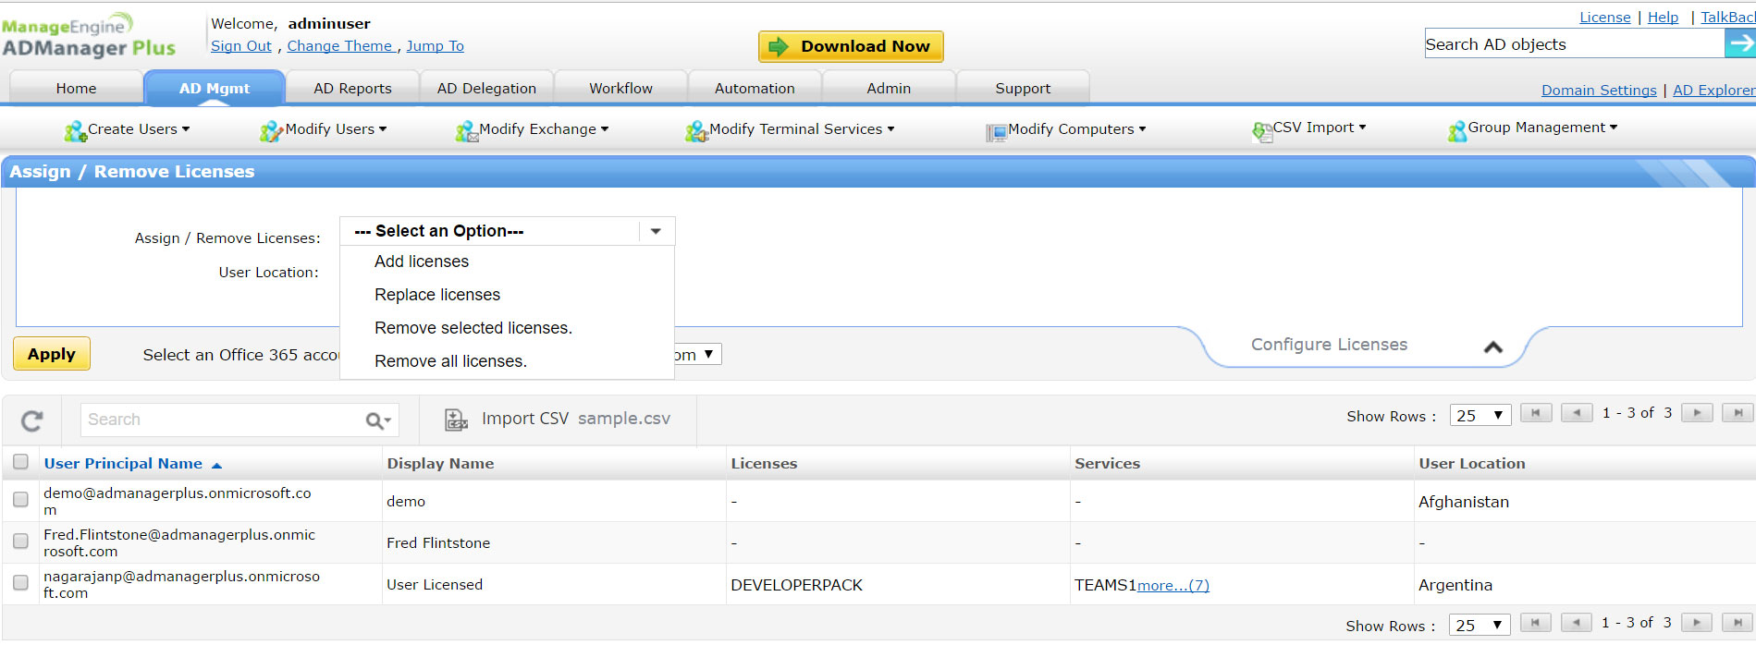Open the Support tab

pyautogui.click(x=1023, y=89)
